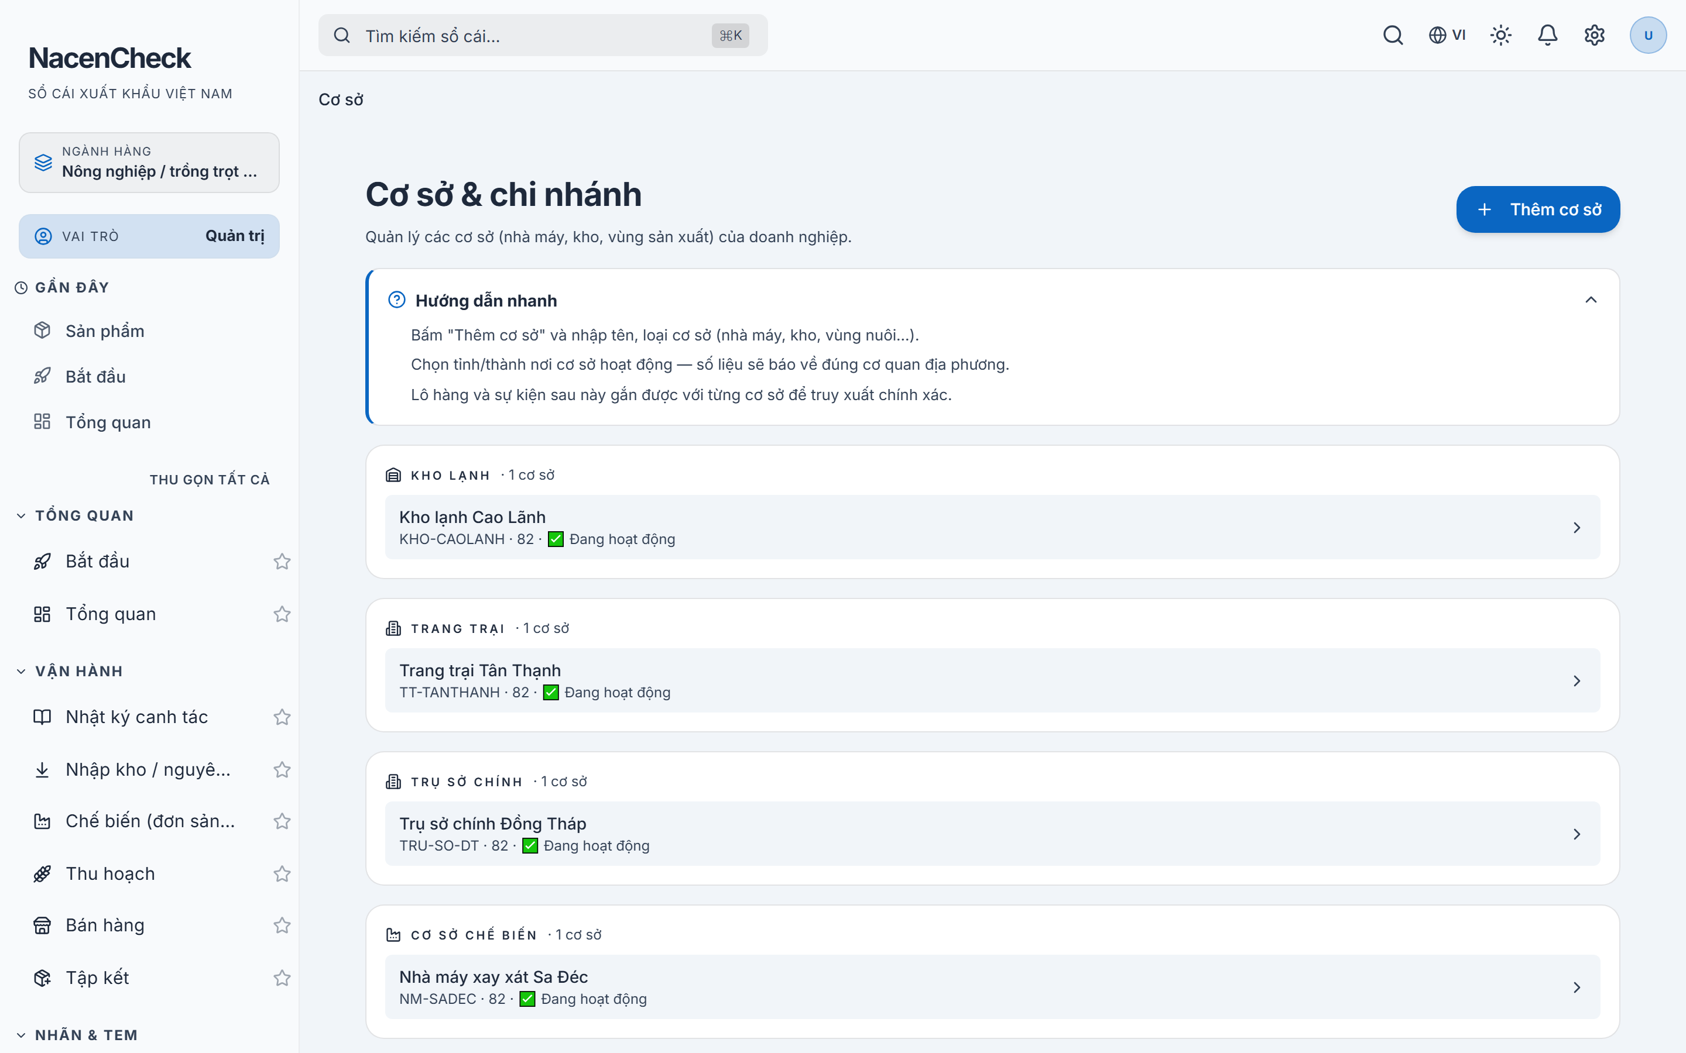Switch language with the VI globe
Viewport: 1686px width, 1053px height.
[x=1447, y=35]
